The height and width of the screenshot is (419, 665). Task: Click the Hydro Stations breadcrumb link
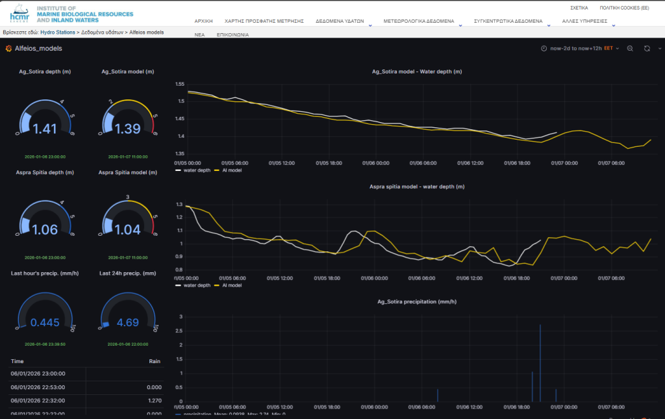coord(57,32)
